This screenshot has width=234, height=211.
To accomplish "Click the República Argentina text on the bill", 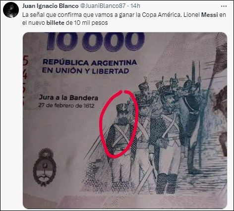I will click(x=90, y=63).
